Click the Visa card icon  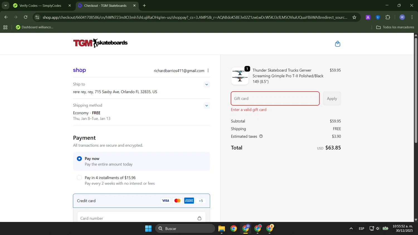coord(166,201)
